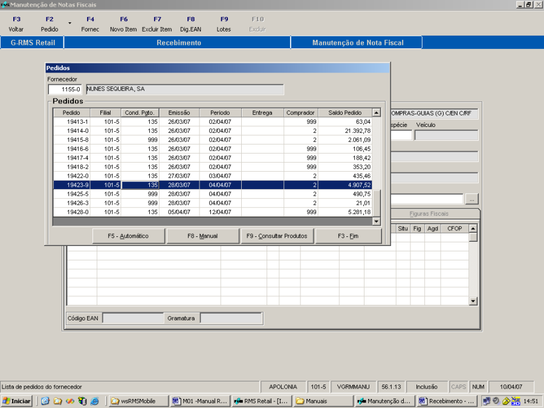The width and height of the screenshot is (544, 408).
Task: Click the Fornecedor code field 1155-0
Action: click(x=66, y=89)
